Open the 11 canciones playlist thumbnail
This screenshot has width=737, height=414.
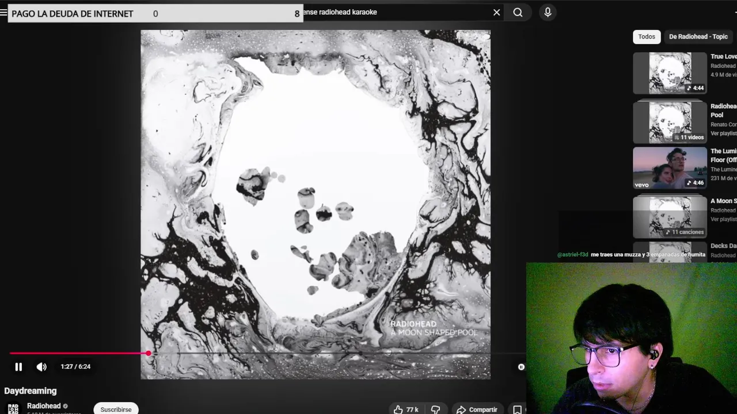point(670,217)
